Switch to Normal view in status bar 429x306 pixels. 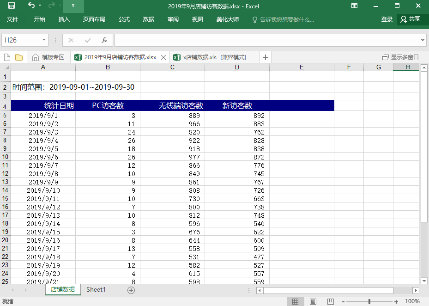coord(296,301)
